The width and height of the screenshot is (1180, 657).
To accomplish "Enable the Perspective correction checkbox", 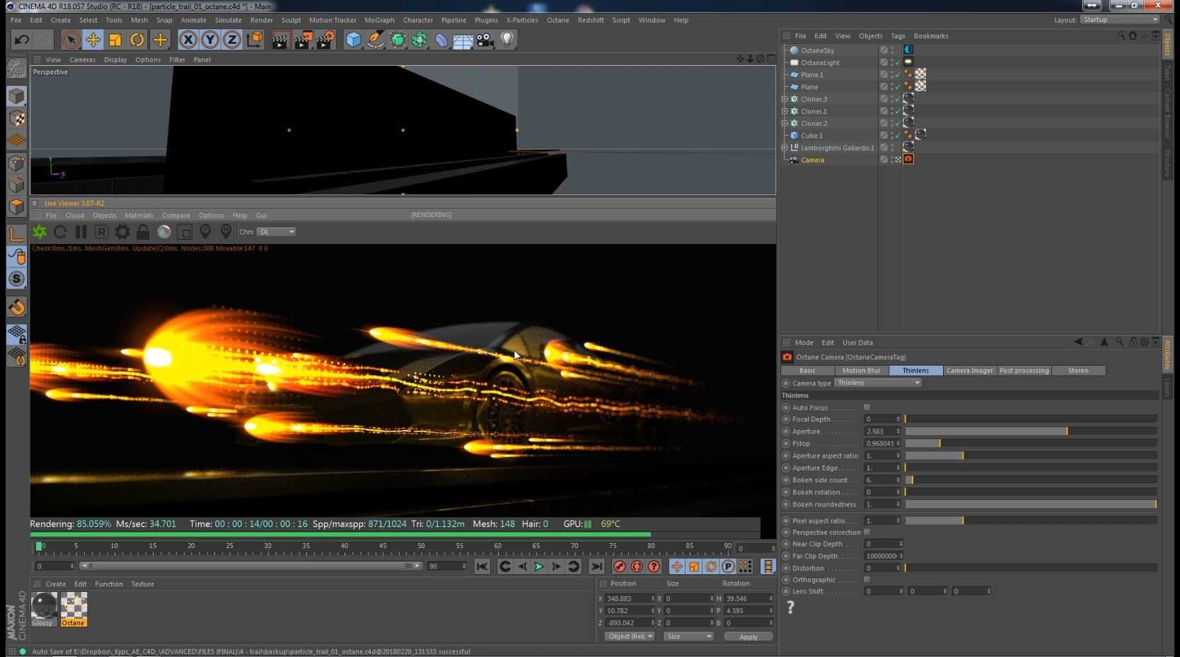I will tap(867, 533).
